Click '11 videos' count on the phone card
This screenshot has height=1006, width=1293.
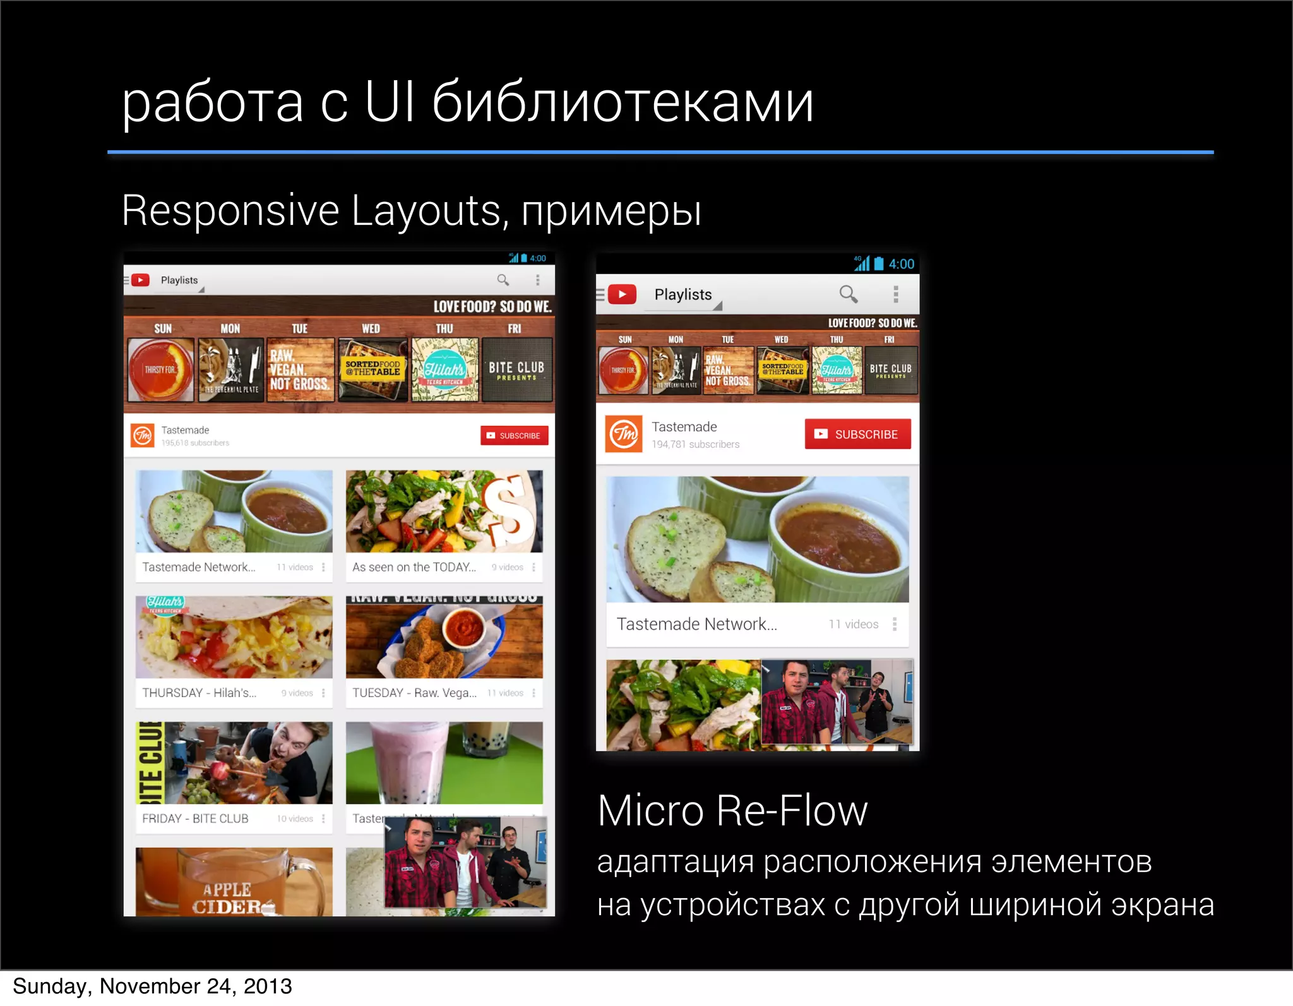click(x=854, y=624)
